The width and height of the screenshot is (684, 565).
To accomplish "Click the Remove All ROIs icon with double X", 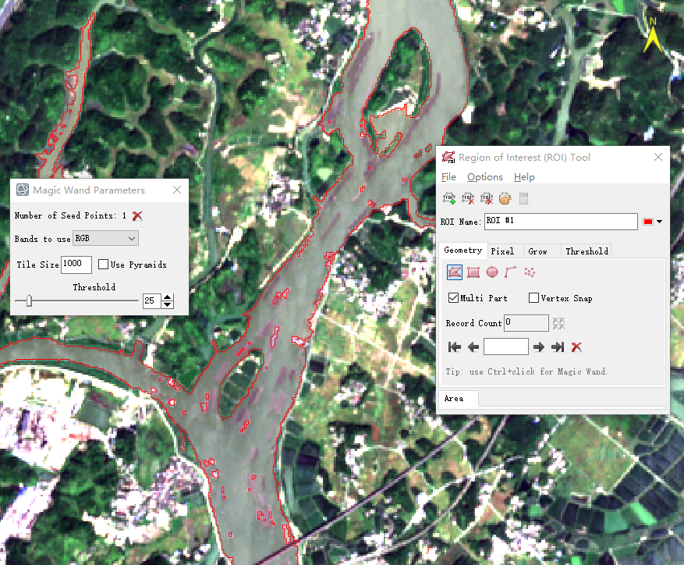I will click(x=487, y=199).
